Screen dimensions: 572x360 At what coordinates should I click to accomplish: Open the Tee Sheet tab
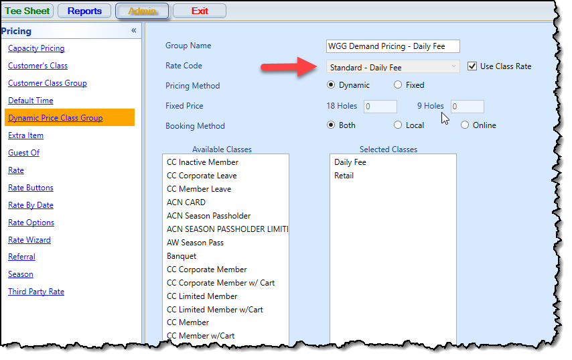28,11
